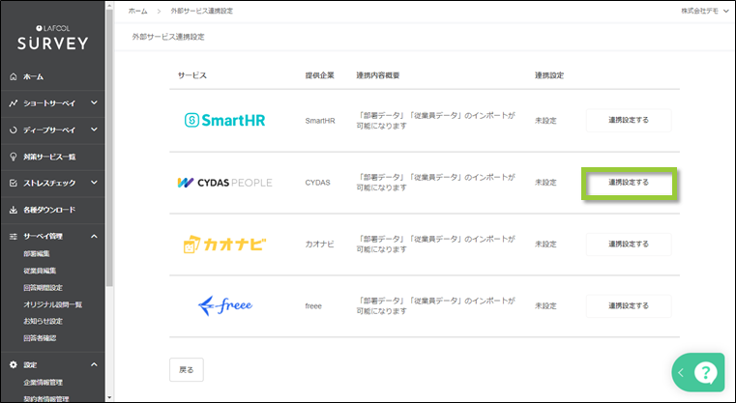Screen dimensions: 736x403
Task: Click the 各種ダウンロード download icon
Action: [13, 209]
